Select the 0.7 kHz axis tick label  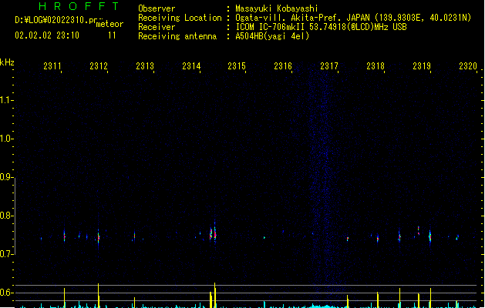(6, 254)
